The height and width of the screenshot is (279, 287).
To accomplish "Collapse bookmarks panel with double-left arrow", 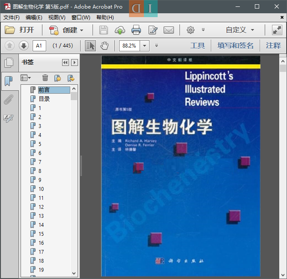I will [x=66, y=62].
